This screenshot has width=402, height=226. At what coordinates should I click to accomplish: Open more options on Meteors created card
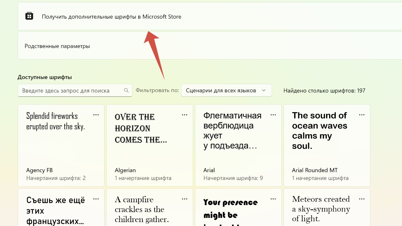click(362, 199)
